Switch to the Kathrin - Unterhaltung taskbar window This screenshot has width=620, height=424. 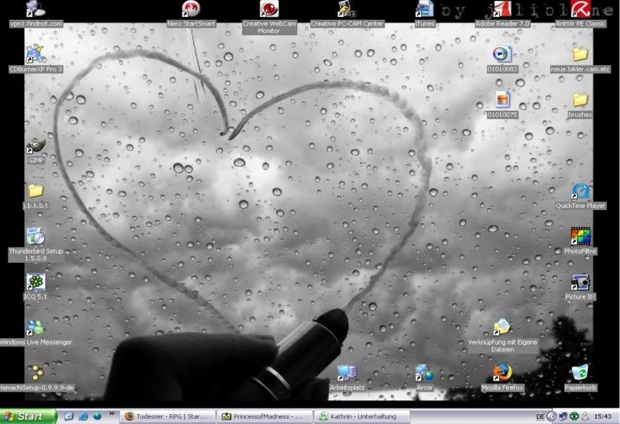tap(363, 416)
